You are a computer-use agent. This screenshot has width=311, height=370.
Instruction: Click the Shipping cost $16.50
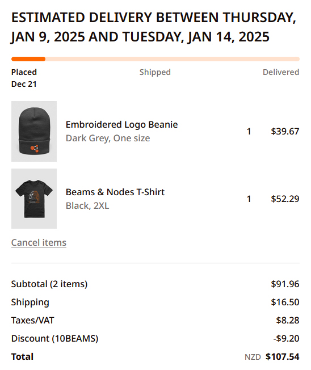click(x=285, y=302)
